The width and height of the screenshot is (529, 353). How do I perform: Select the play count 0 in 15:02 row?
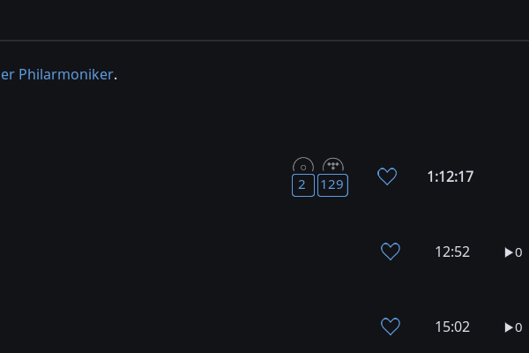[518, 327]
